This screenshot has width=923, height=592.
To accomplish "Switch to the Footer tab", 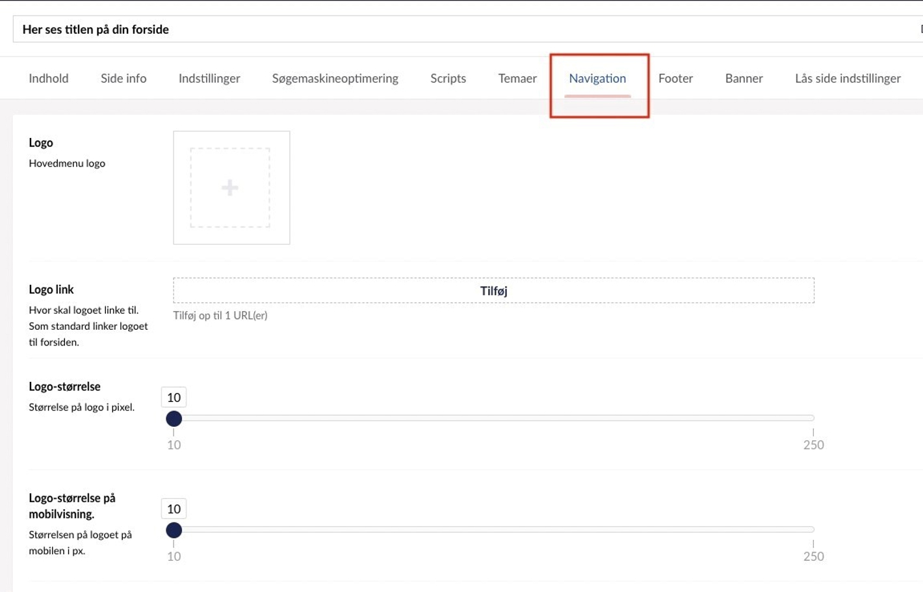I will [675, 78].
